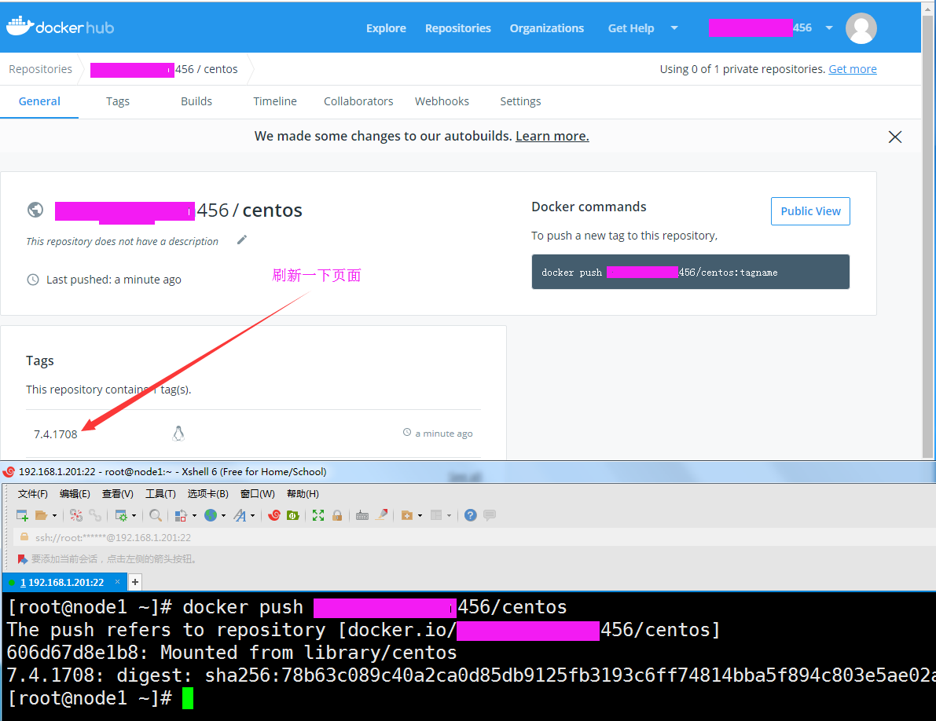The height and width of the screenshot is (721, 936).
Task: Click the globe public repository icon
Action: 35,210
